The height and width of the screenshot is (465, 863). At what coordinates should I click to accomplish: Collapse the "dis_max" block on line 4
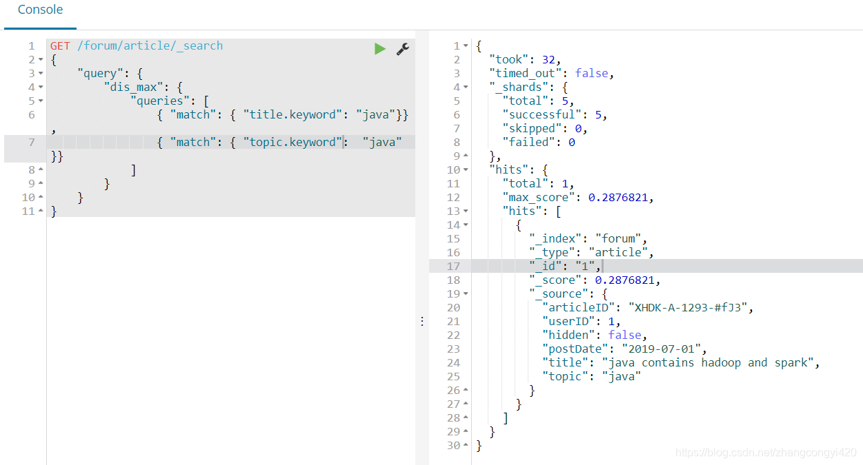(x=41, y=87)
